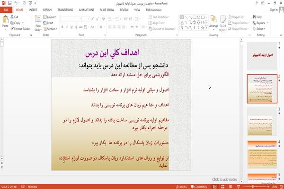Expand the Shape Outline dropdown

tap(239, 23)
